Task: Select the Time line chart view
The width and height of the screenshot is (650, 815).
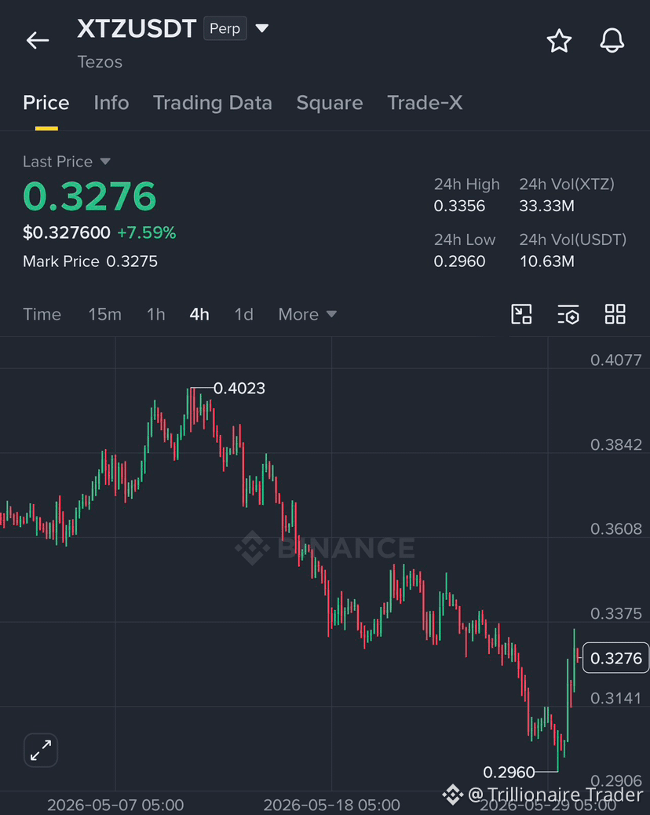Action: pos(42,314)
